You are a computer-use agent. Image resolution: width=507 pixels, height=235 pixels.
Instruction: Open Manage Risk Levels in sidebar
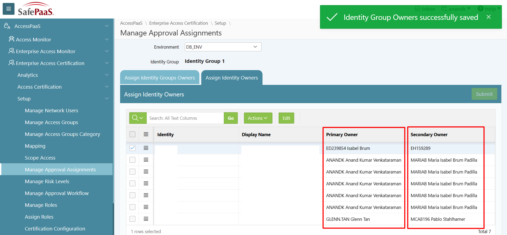click(x=47, y=181)
